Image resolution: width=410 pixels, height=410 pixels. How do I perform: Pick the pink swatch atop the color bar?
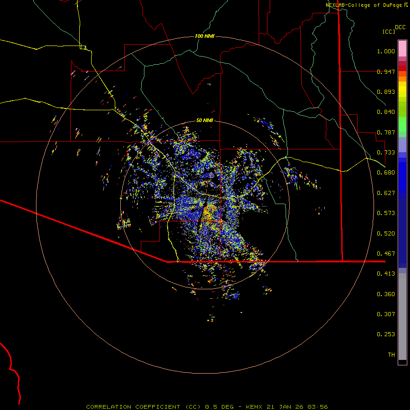pos(402,48)
